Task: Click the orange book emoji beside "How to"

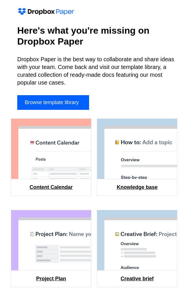Action: [117, 142]
